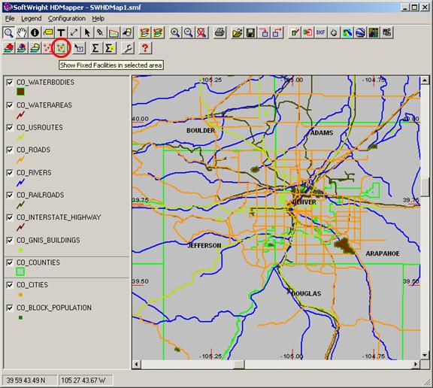Hide the CO_RAILROADS layer
433x388 pixels.
10,196
